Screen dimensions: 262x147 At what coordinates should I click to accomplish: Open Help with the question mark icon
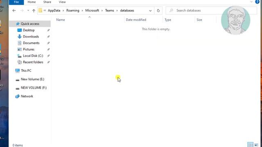257,2
